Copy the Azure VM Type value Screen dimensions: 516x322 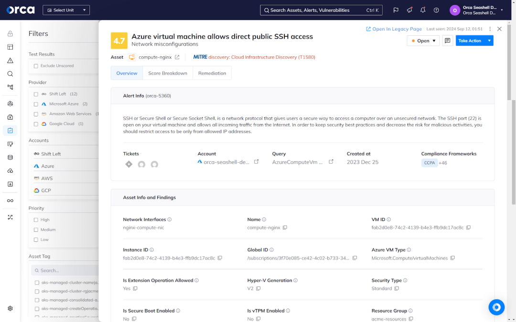(453, 258)
